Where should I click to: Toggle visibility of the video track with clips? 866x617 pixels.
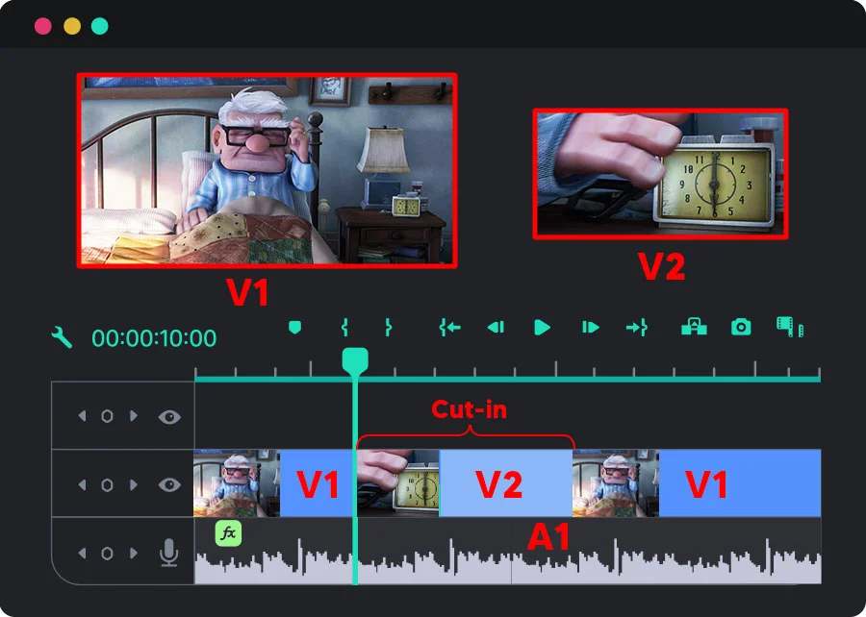point(169,484)
